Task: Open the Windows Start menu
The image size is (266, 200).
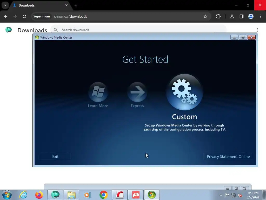Action: [7, 195]
